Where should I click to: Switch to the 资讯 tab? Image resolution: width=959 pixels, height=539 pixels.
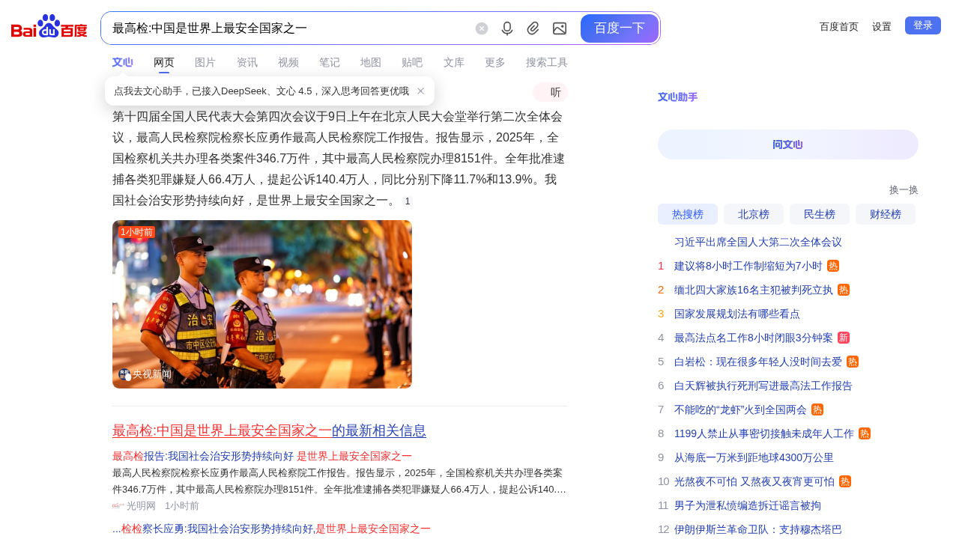click(247, 62)
